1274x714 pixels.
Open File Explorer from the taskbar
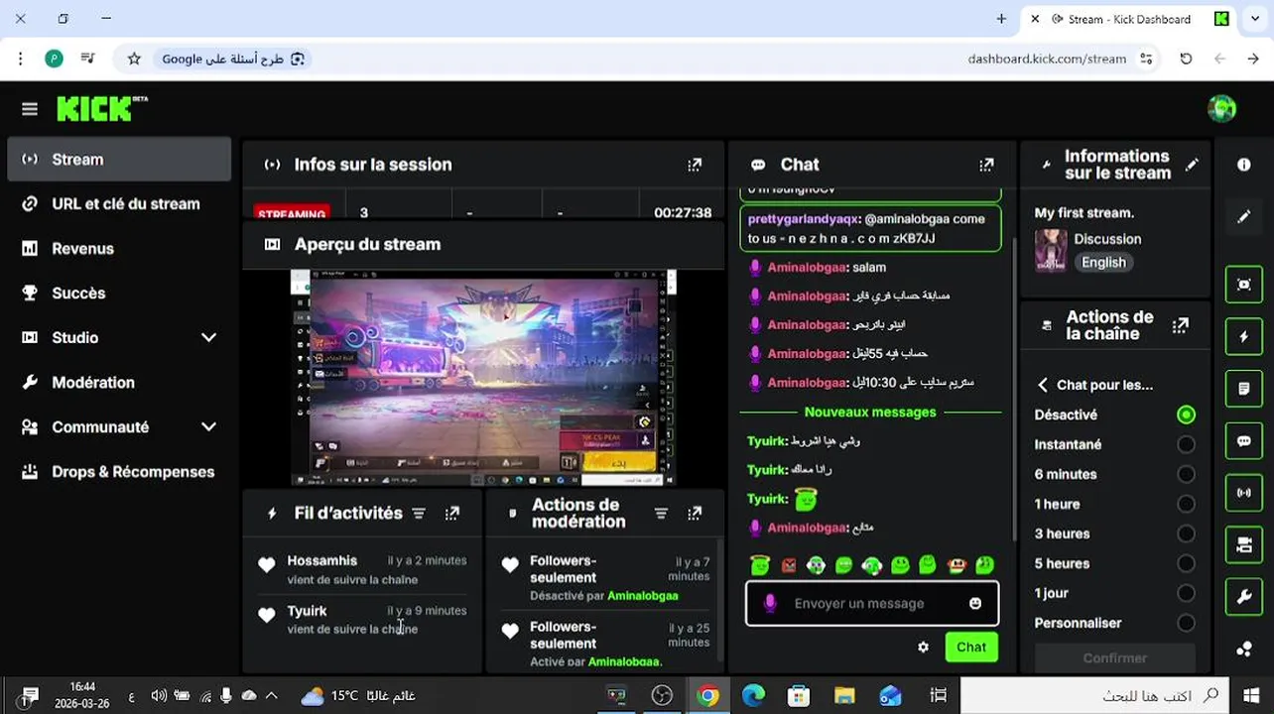click(x=844, y=695)
